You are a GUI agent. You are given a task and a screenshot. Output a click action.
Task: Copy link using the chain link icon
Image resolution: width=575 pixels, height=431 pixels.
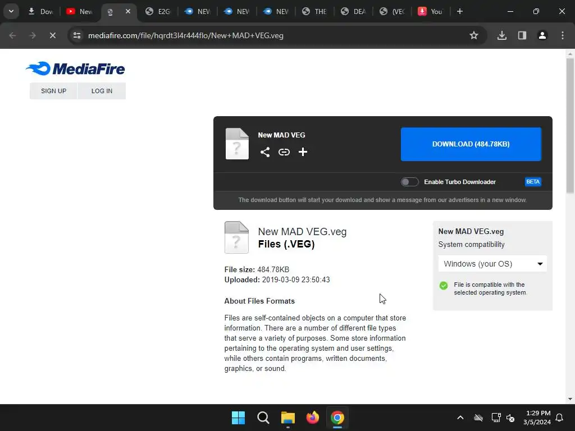click(284, 152)
